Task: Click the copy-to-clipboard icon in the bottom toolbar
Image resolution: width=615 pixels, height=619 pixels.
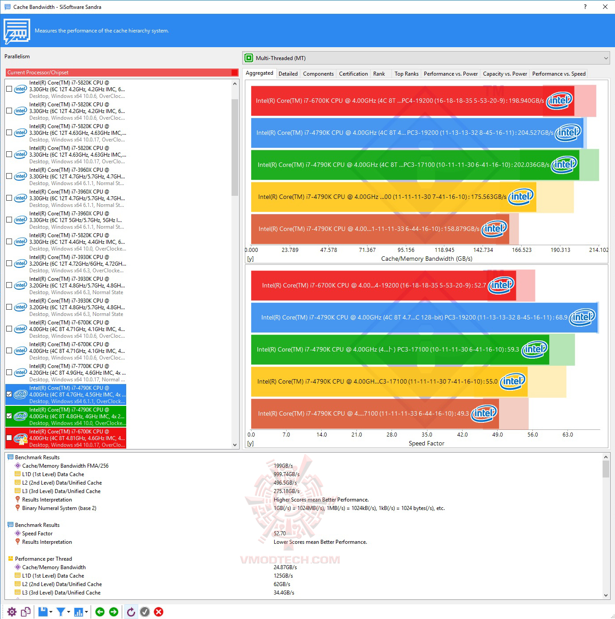Action: point(26,612)
